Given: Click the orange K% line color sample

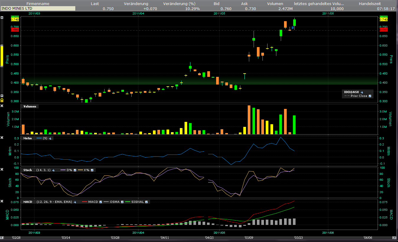Looking at the screenshot, I should 81,170.
